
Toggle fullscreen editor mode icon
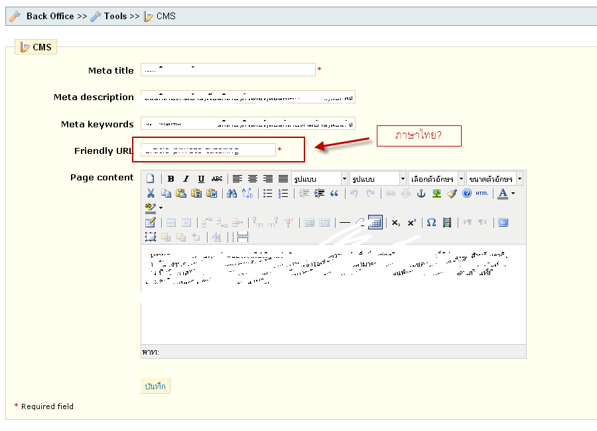coord(503,222)
